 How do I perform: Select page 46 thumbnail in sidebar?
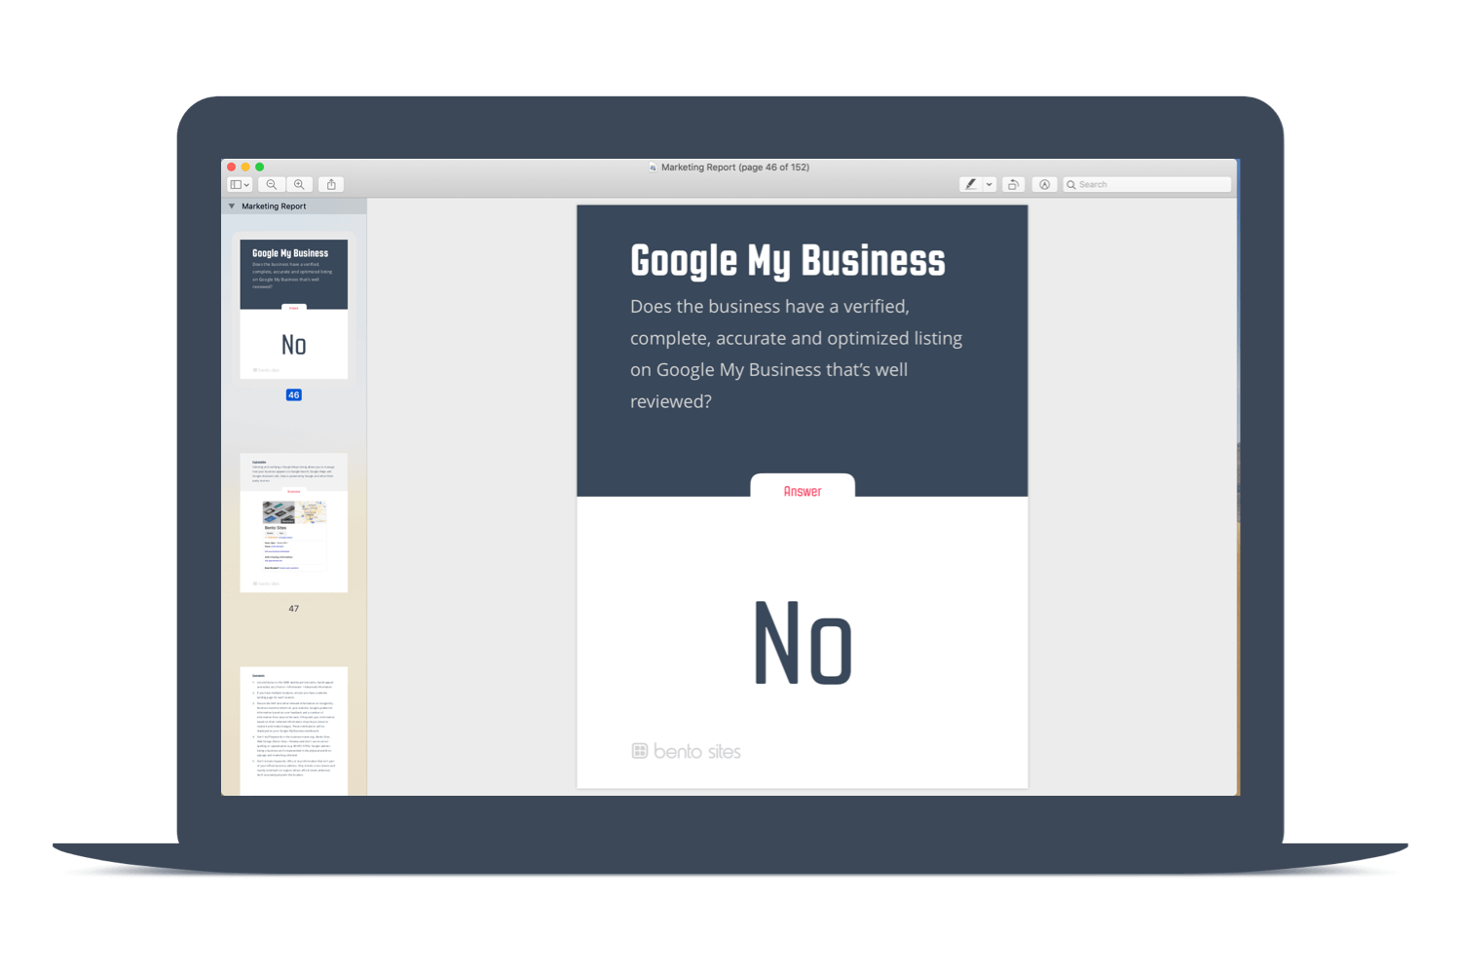[294, 309]
